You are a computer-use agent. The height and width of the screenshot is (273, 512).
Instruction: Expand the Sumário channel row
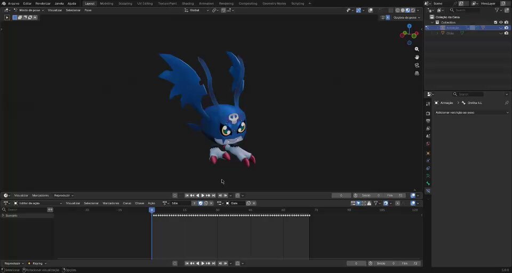click(x=3, y=215)
